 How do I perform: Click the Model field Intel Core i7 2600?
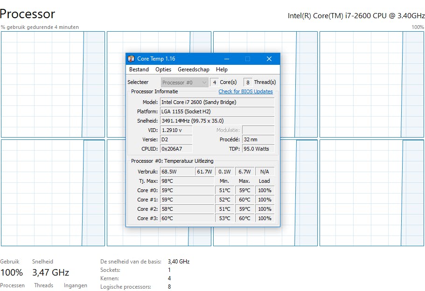(217, 102)
